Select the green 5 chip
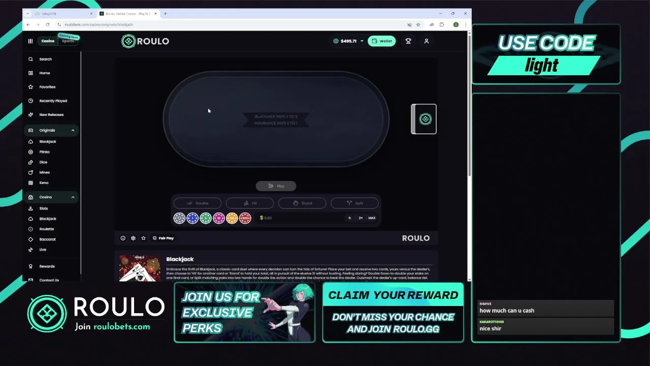Screen dimensions: 650x366 pyautogui.click(x=206, y=219)
